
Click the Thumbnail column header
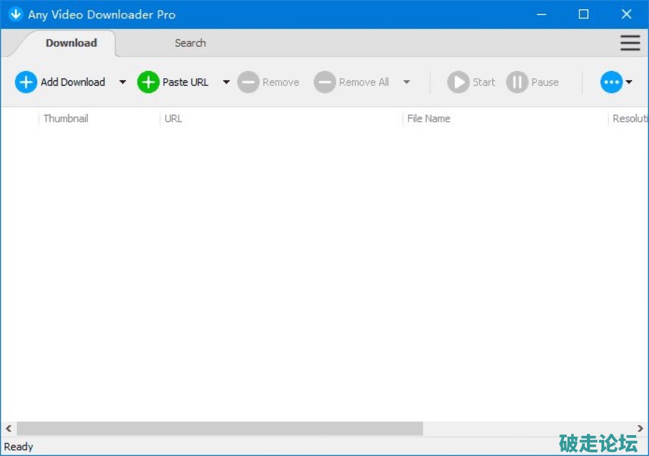[66, 119]
